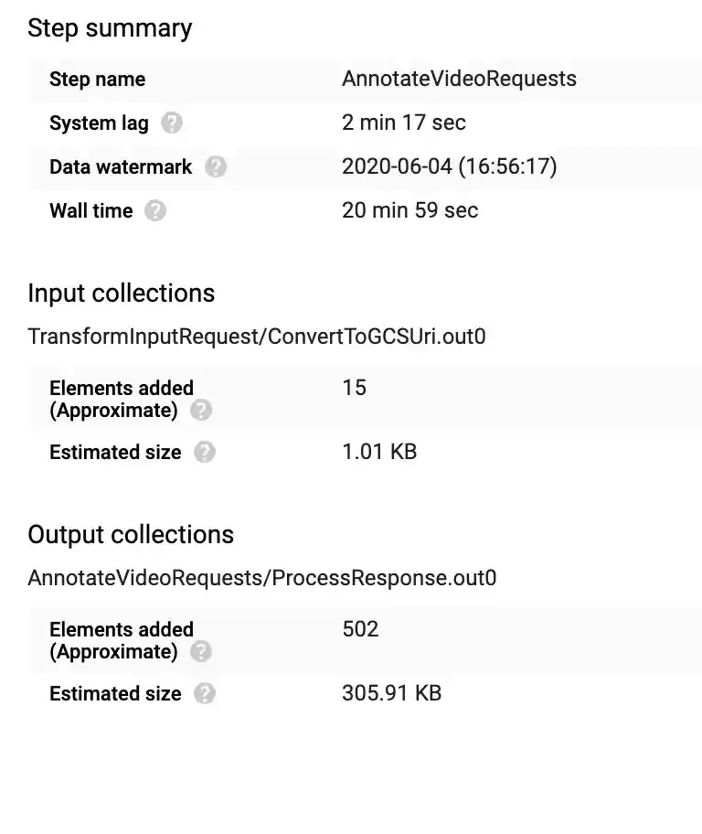Click the Wall time help icon

(156, 211)
